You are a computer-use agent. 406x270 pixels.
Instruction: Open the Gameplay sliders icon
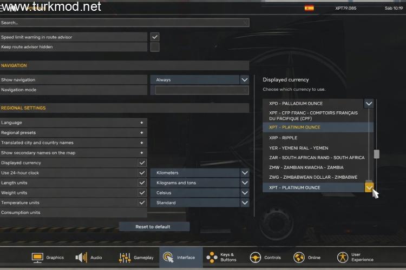[x=125, y=258]
